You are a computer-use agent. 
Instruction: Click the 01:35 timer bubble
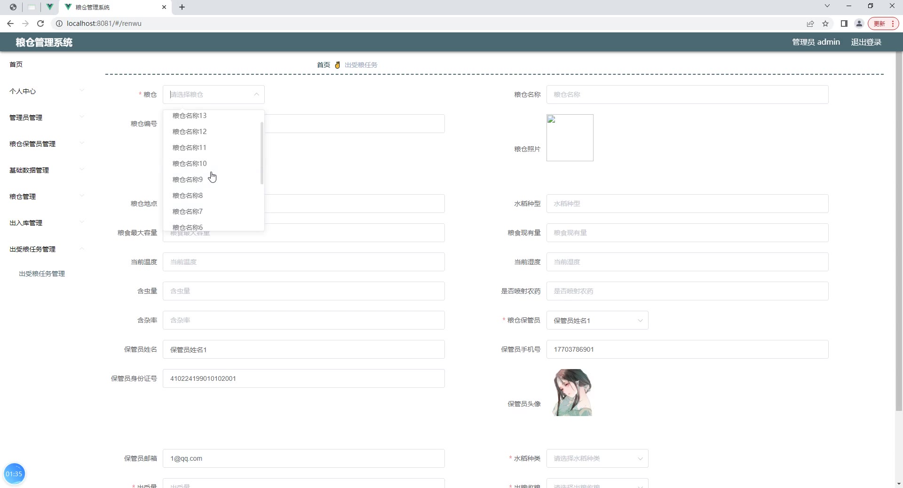point(14,473)
